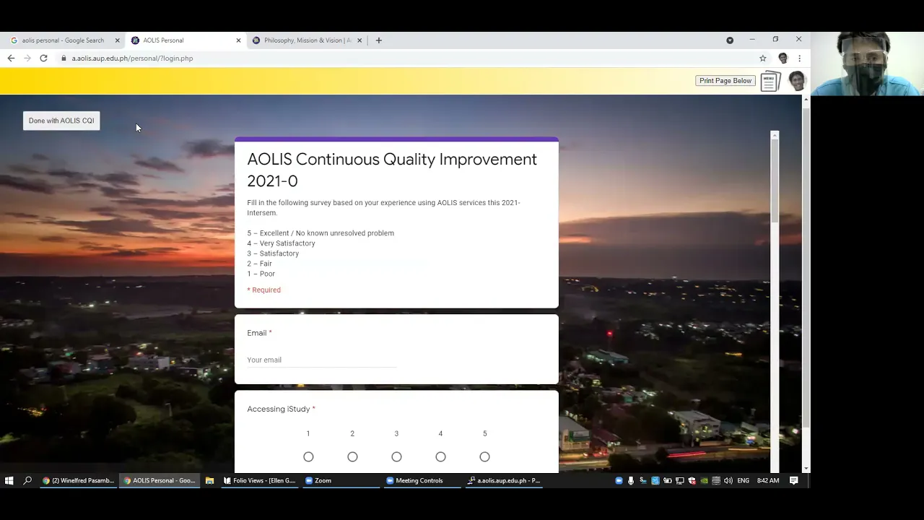Reload the AOLIS page

(43, 58)
